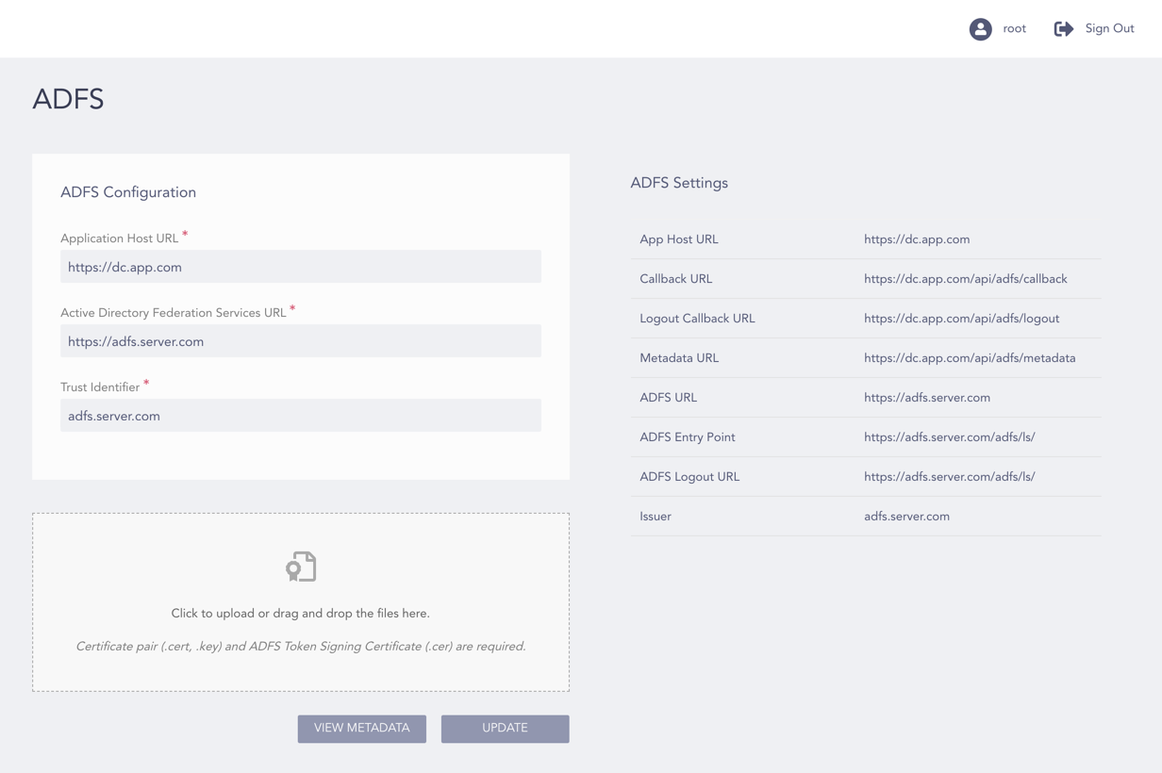Click the Sign Out arrow icon
1162x773 pixels.
tap(1063, 29)
